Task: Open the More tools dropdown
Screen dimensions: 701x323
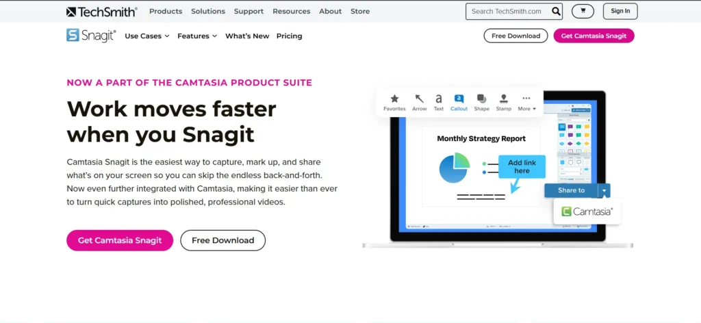Action: [526, 102]
